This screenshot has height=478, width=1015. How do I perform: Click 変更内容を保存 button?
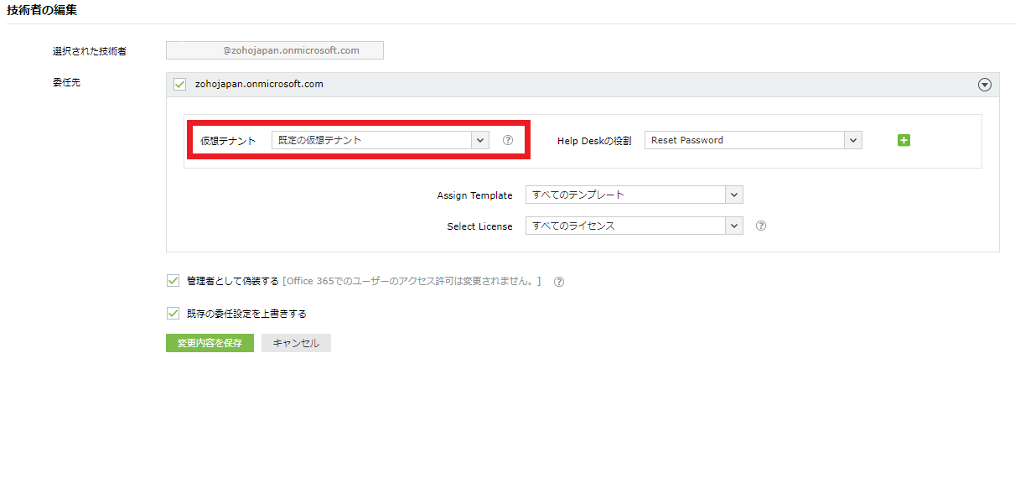210,343
